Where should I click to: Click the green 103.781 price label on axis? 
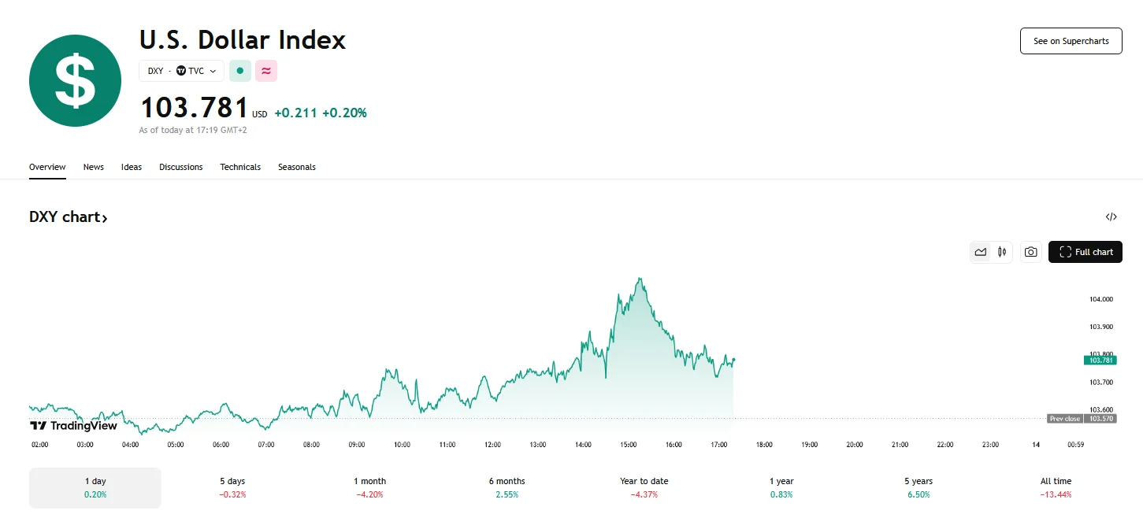pos(1100,360)
